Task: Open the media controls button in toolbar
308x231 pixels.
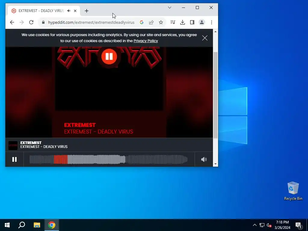Action: 173,22
